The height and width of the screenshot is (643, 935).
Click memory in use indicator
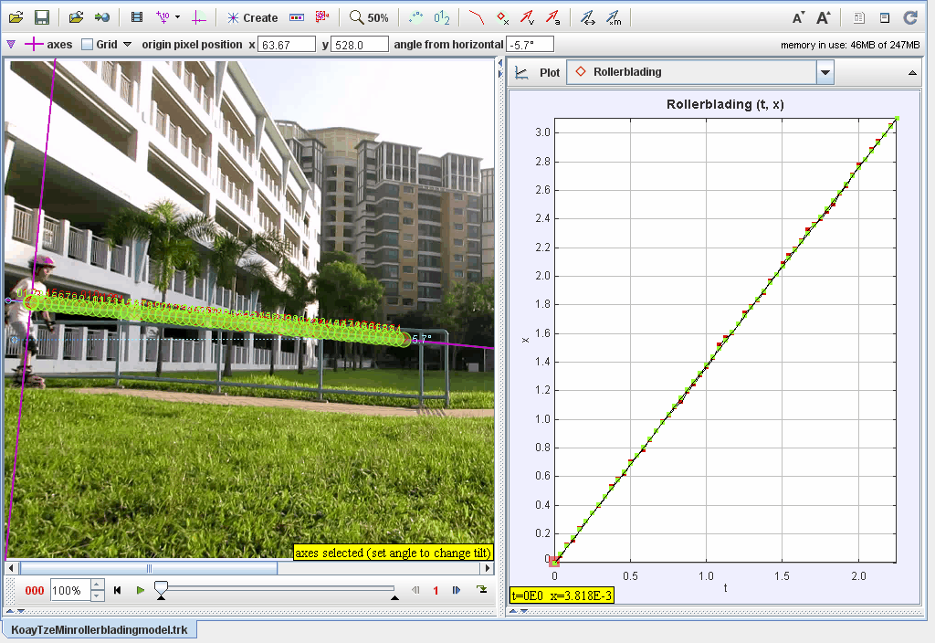tap(850, 45)
